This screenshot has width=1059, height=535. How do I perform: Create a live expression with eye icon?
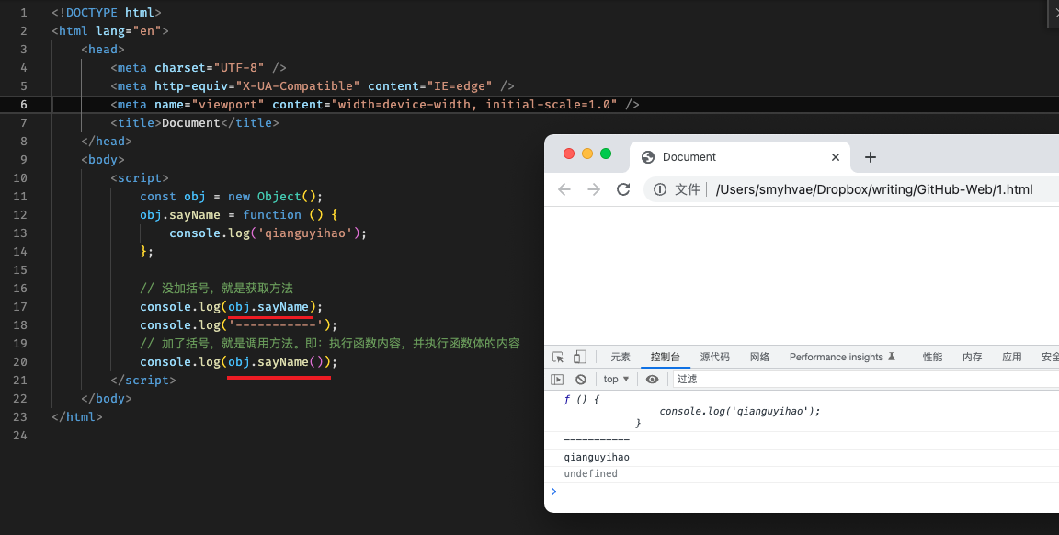coord(652,379)
